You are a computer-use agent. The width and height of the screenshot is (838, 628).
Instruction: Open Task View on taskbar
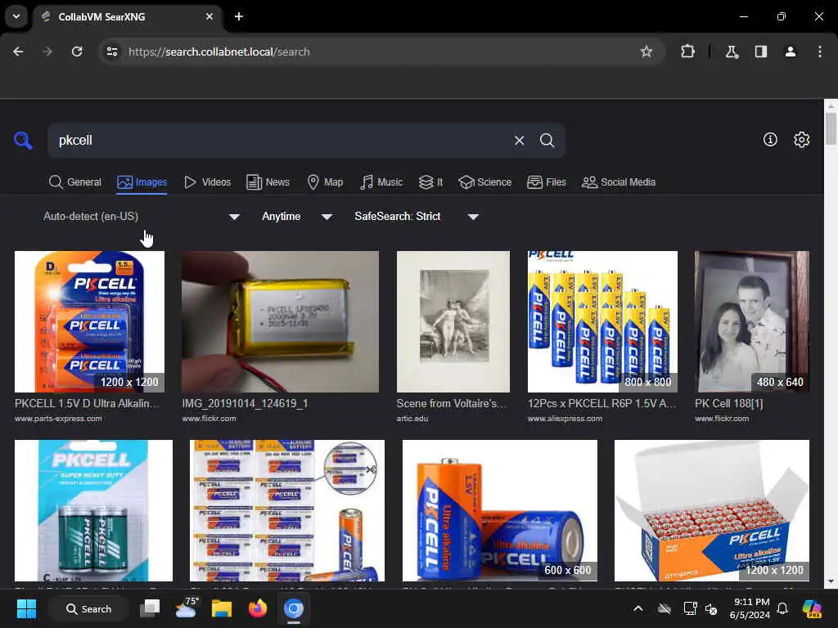tap(150, 608)
